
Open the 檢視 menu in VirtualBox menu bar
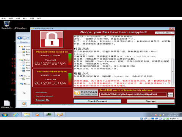pyautogui.click(x=18, y=18)
